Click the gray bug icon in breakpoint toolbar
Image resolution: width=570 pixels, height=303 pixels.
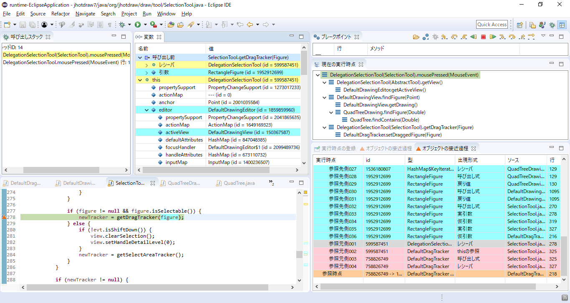[435, 37]
